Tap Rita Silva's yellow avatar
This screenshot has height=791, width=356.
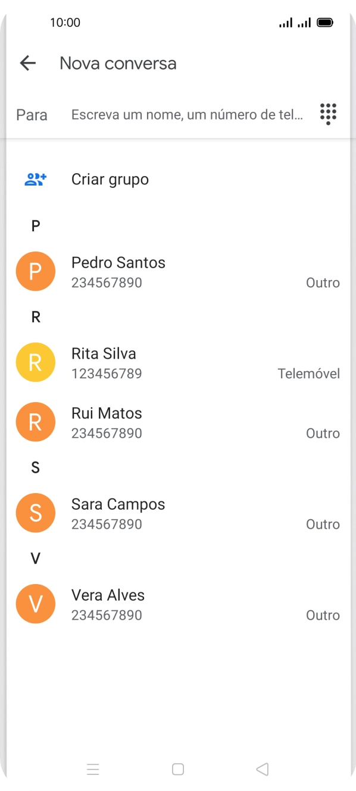click(x=35, y=362)
